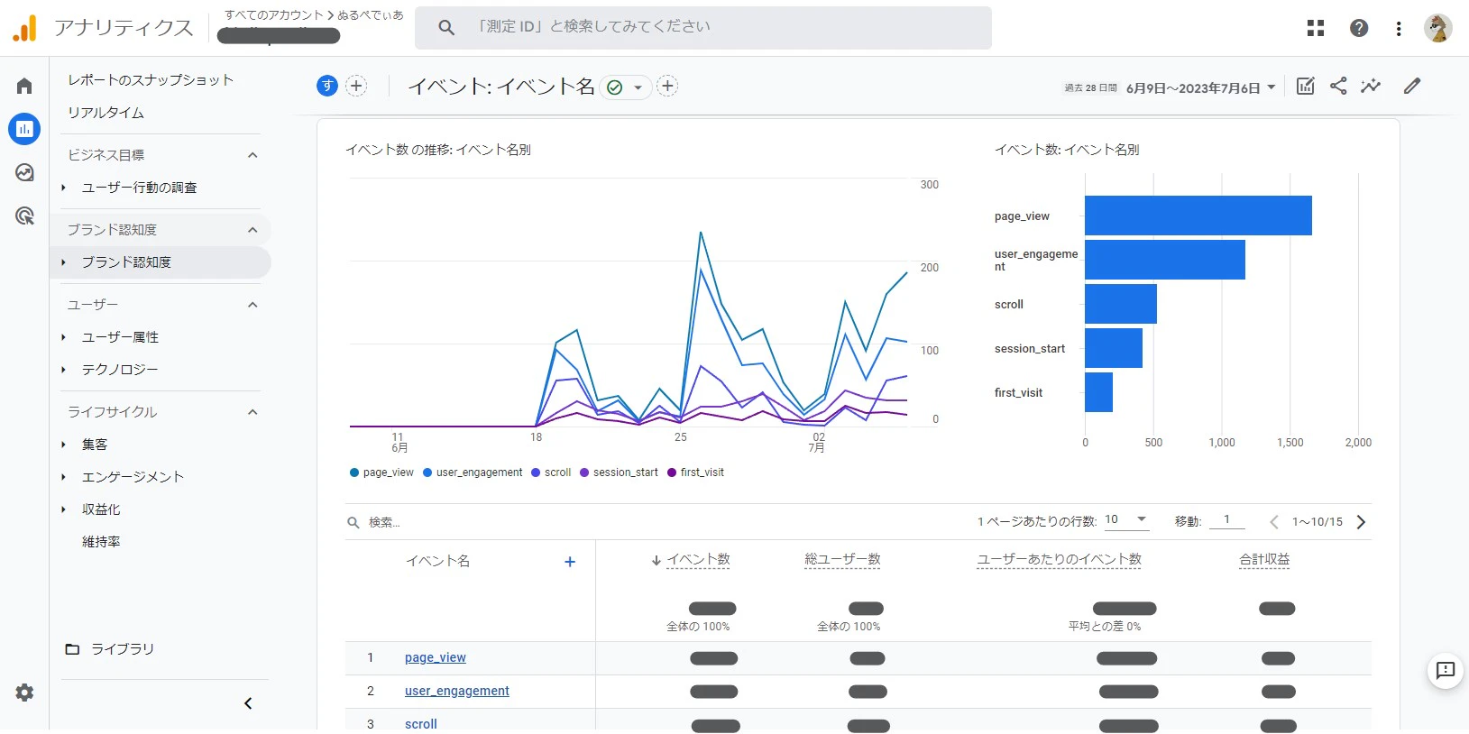
Task: Open レポートのスナップショット
Action: tap(151, 79)
